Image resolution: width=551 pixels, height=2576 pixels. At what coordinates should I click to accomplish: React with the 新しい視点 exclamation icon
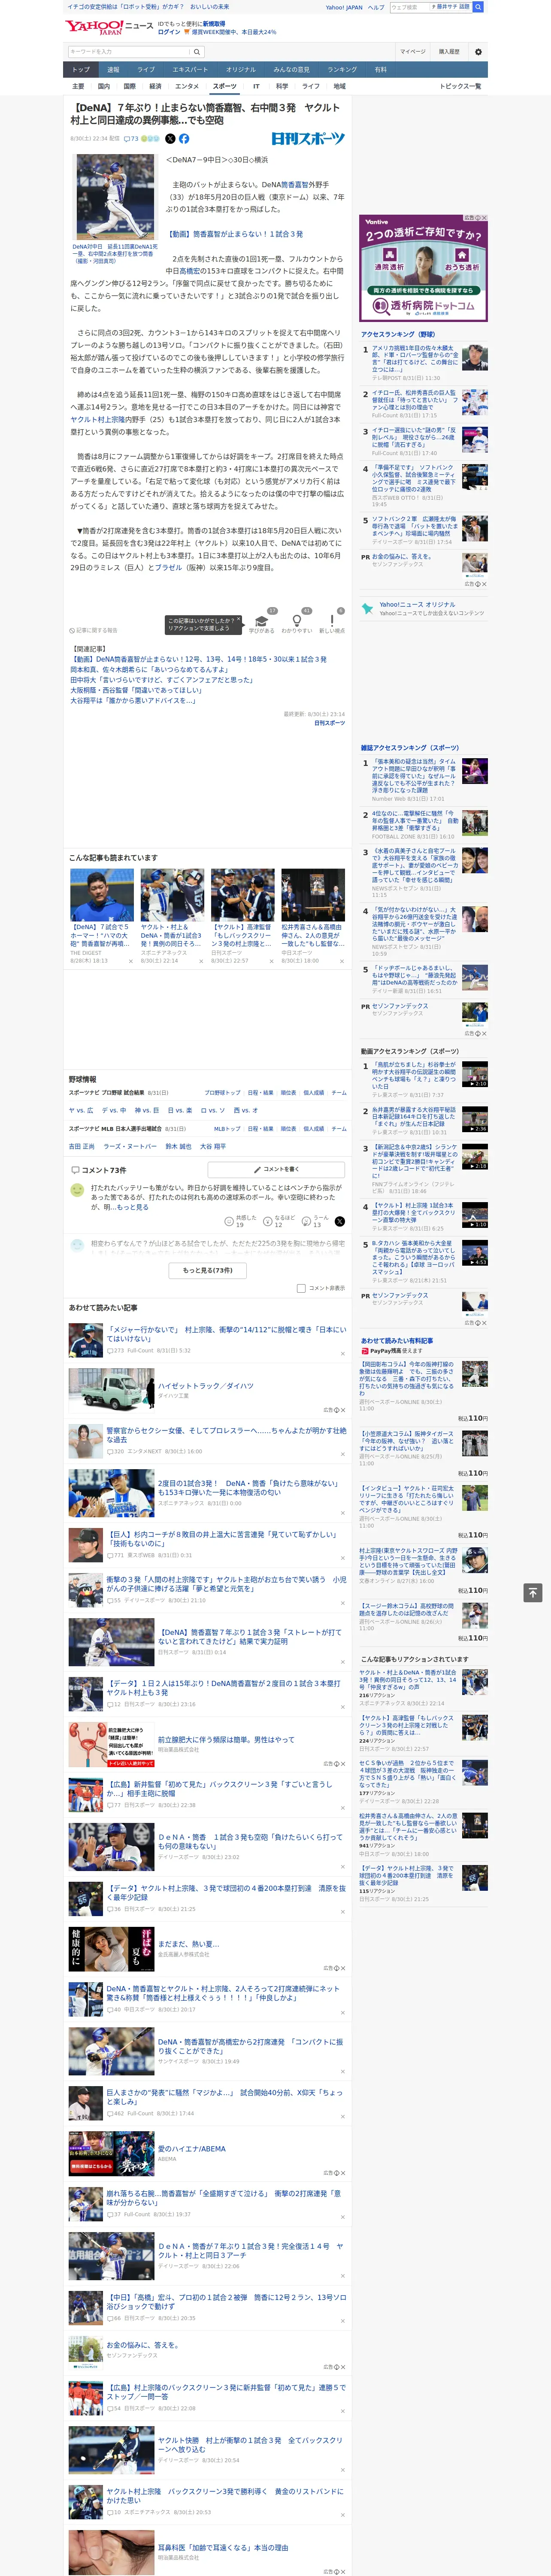click(x=332, y=621)
